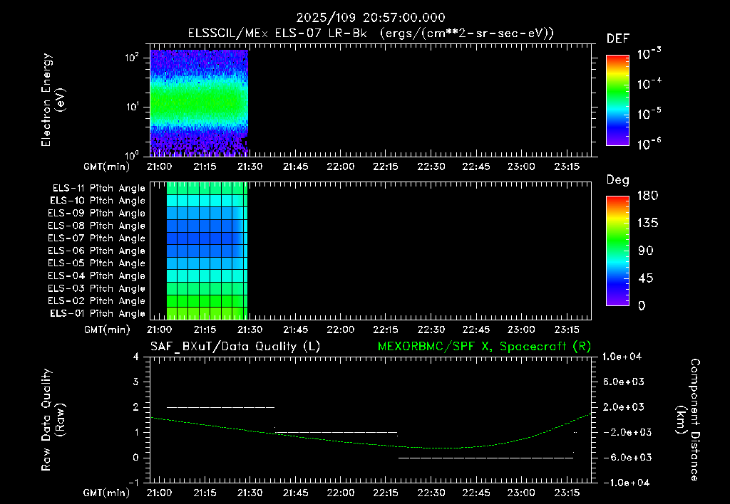Select the "ELS-01 Pitch Angle" row label
The height and width of the screenshot is (504, 730).
(x=98, y=313)
